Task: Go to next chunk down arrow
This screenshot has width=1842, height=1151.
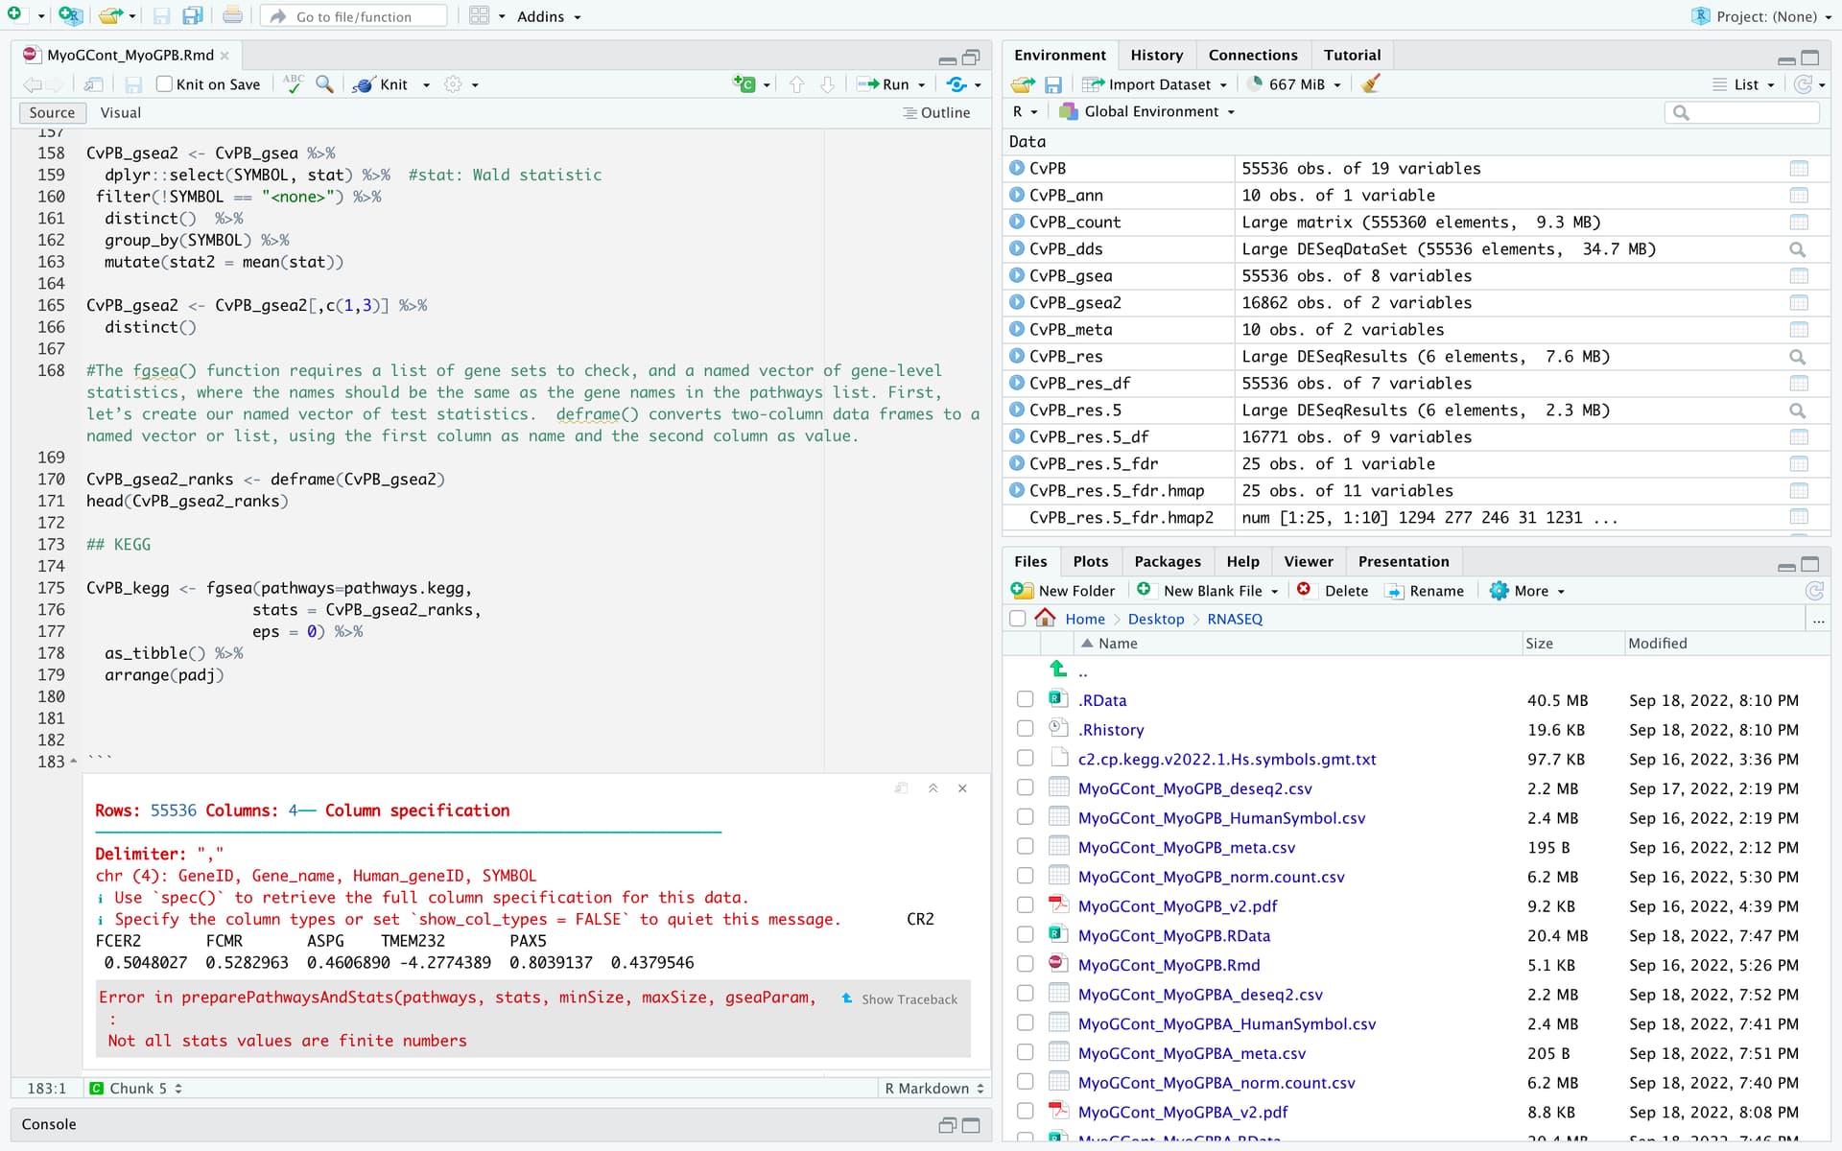Action: click(827, 84)
